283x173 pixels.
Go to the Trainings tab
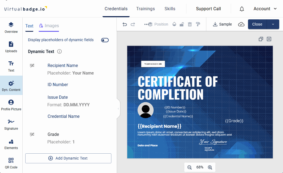(x=146, y=9)
